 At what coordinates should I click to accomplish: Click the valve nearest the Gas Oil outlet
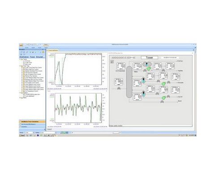(168, 96)
